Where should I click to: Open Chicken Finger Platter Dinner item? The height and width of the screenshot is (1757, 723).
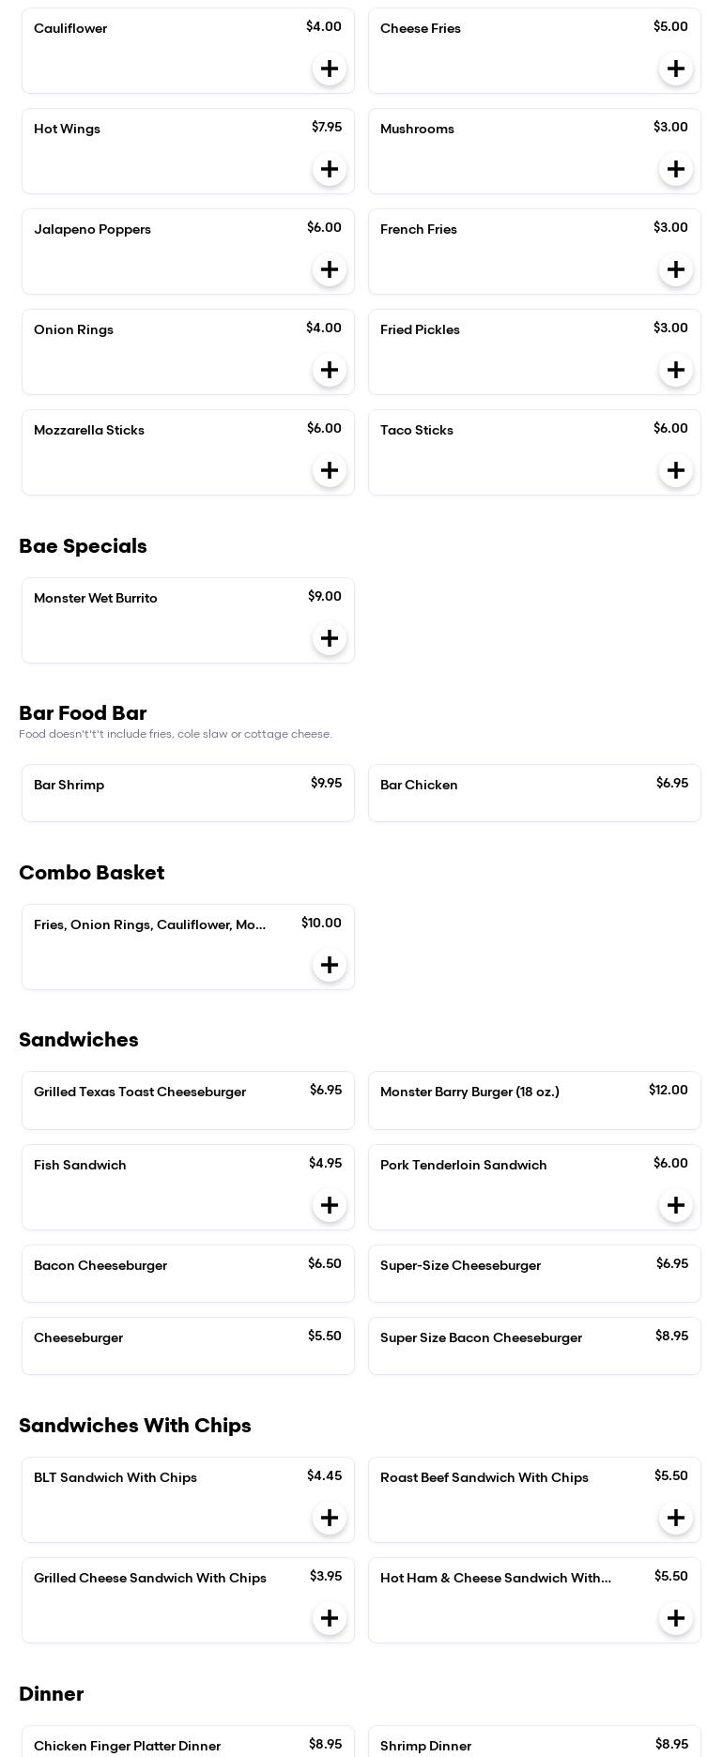(x=188, y=1744)
